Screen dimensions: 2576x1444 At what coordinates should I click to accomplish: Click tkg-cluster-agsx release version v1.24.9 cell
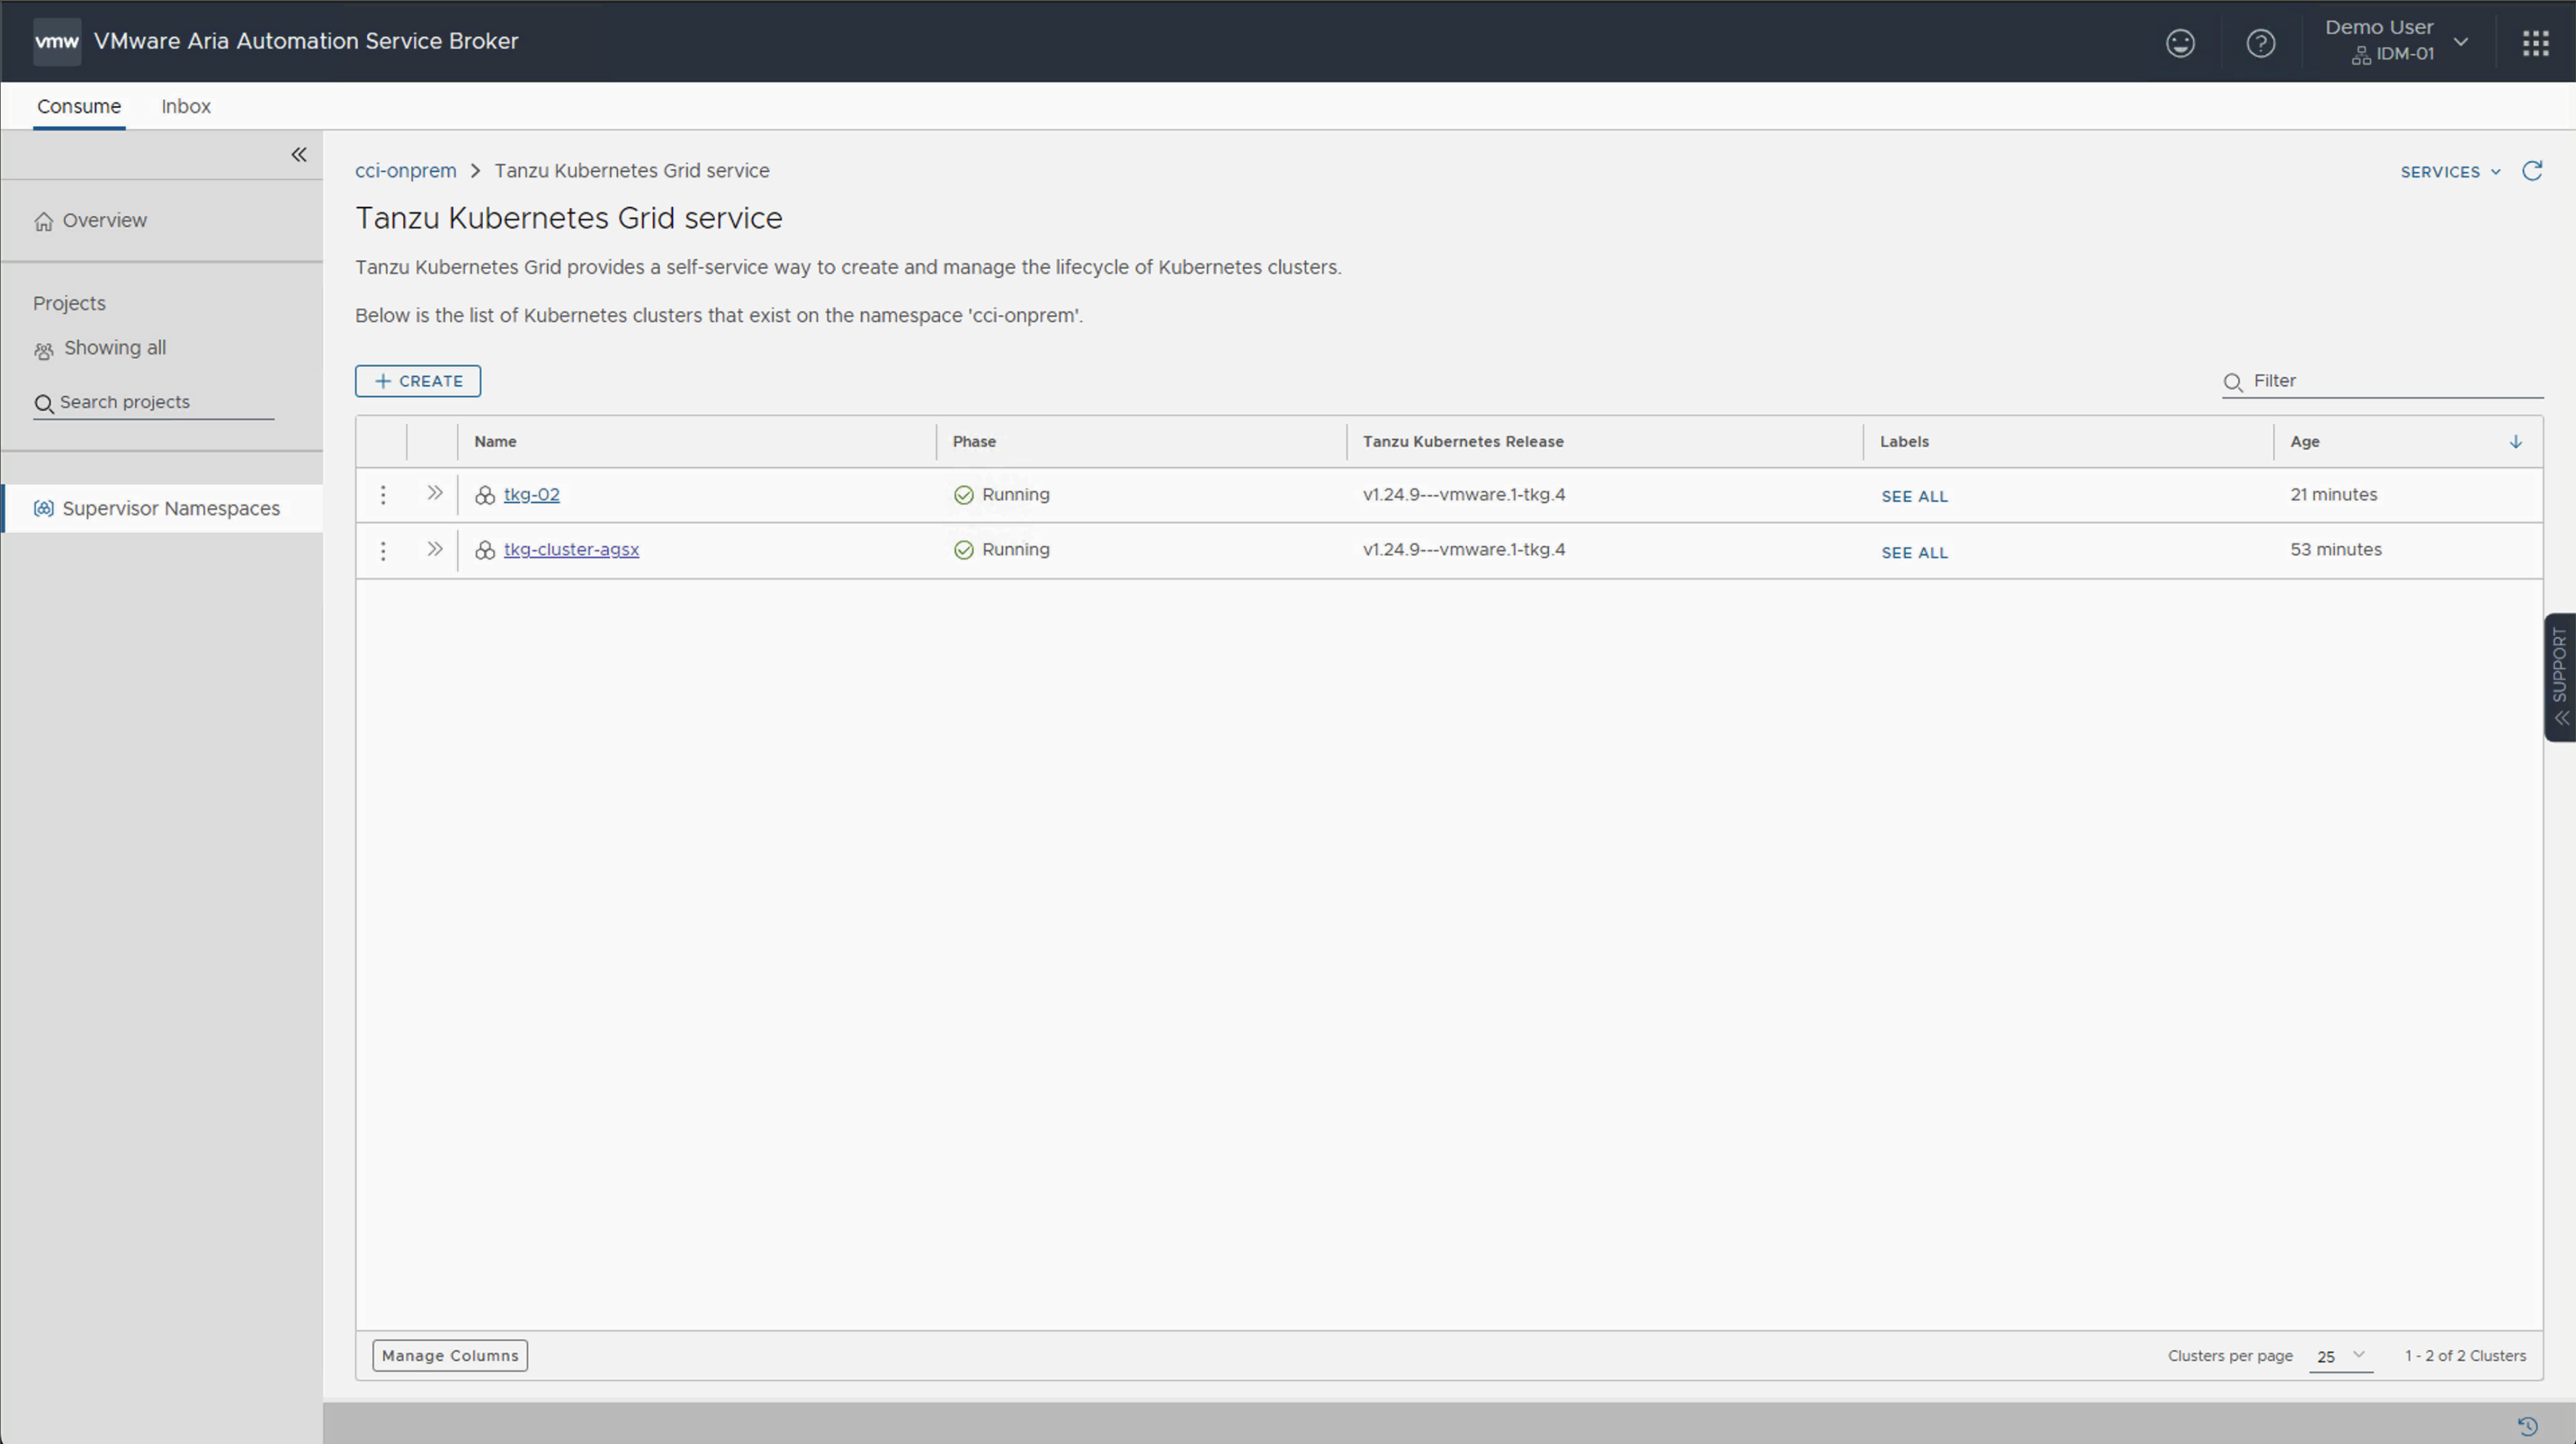[x=1464, y=549]
